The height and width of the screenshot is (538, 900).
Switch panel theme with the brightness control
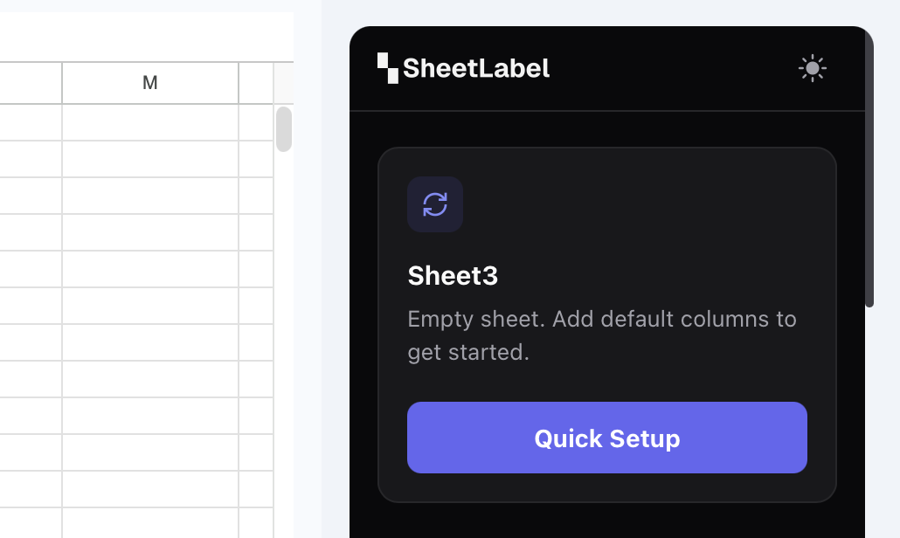(812, 67)
